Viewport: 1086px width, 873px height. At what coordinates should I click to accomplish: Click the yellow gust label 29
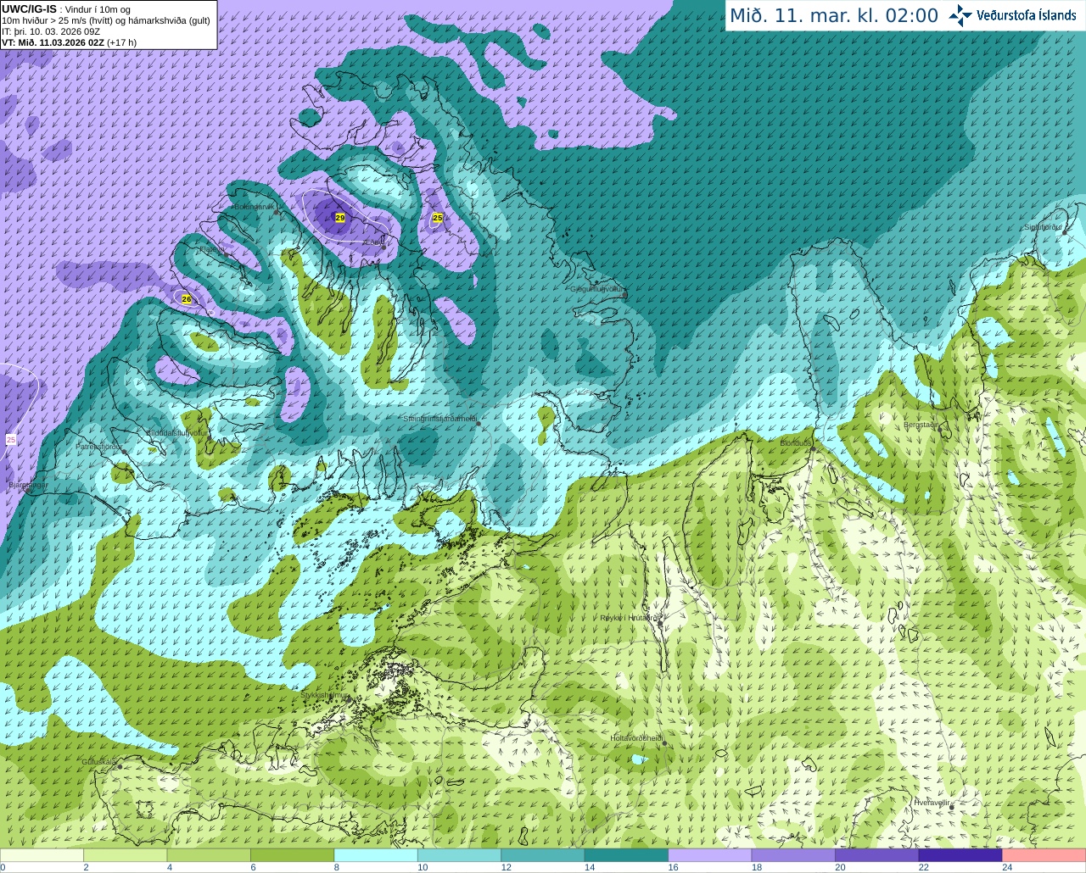coord(340,218)
